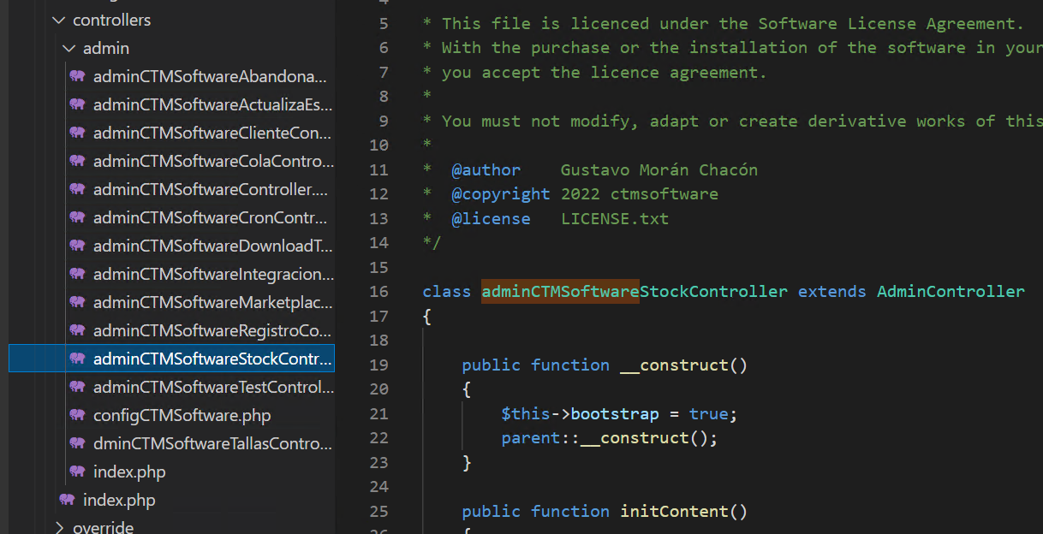Viewport: 1043px width, 534px height.
Task: Click PHP icon of index.php inside admin
Action: tap(78, 472)
